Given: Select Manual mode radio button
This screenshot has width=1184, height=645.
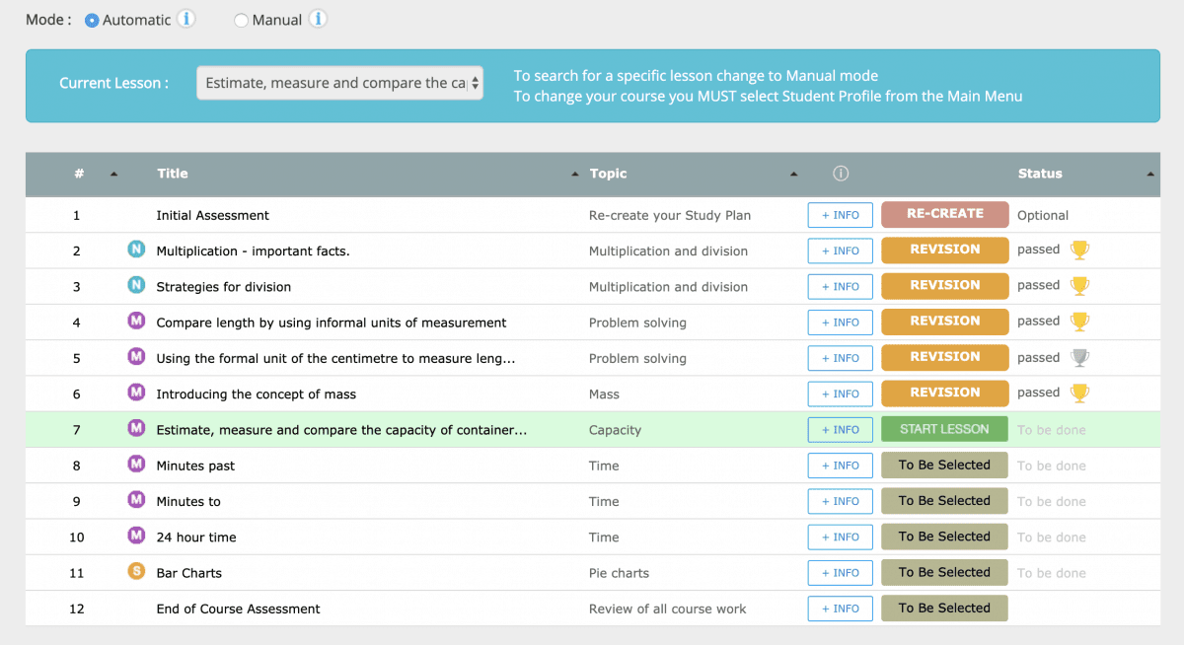Looking at the screenshot, I should pyautogui.click(x=241, y=21).
